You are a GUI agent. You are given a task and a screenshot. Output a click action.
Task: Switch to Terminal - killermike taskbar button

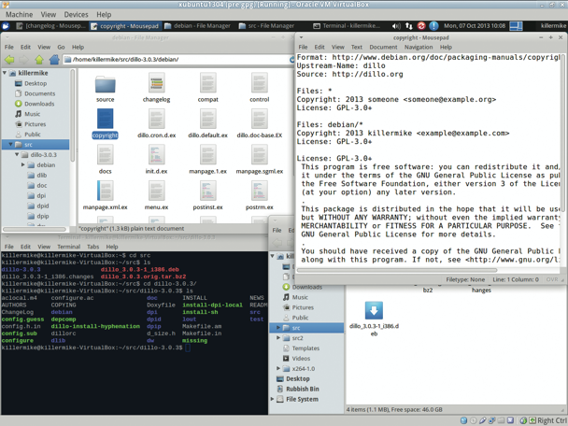[x=347, y=26]
